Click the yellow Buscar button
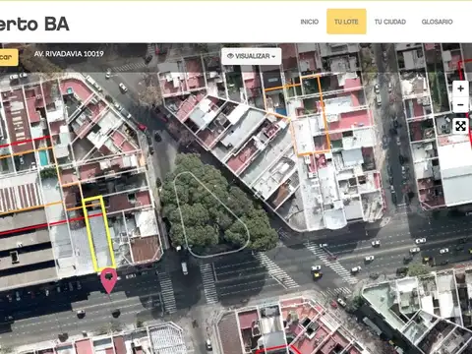This screenshot has width=472, height=354. coord(8,57)
